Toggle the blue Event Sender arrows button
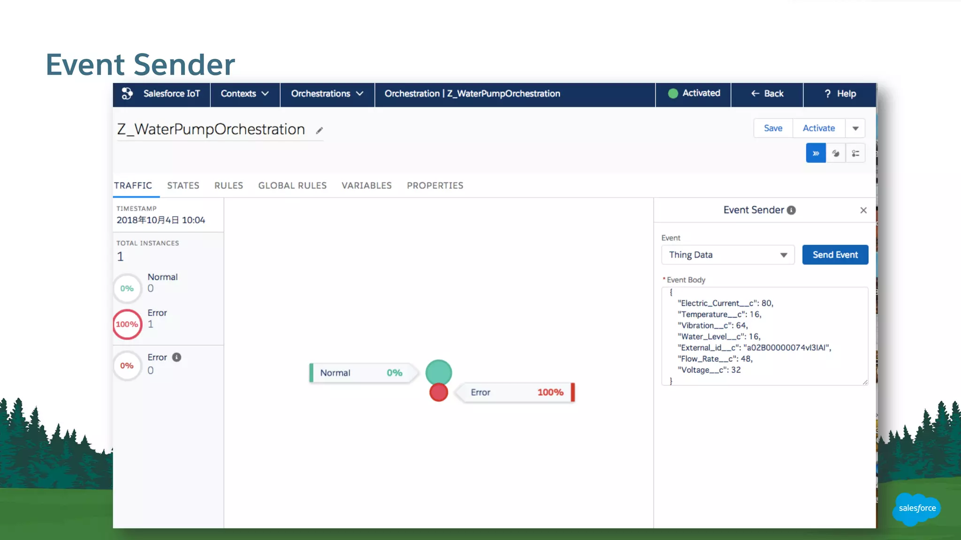961x540 pixels. point(816,153)
